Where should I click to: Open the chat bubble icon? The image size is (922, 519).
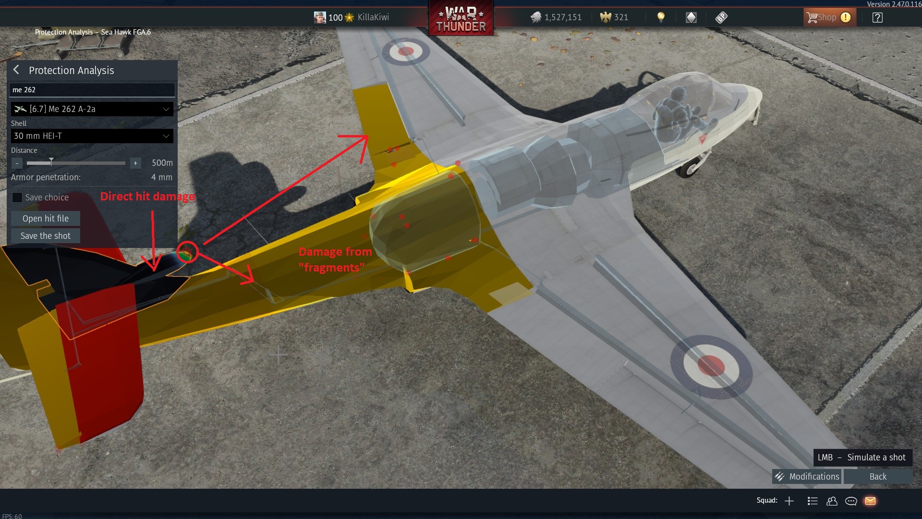851,501
